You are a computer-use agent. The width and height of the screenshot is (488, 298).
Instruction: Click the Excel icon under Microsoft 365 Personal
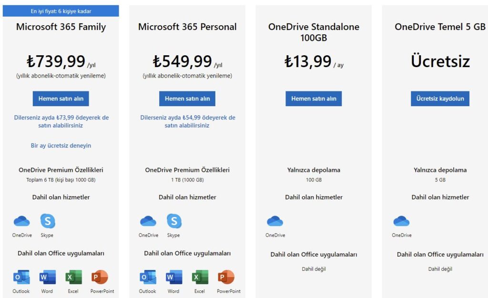[200, 277]
